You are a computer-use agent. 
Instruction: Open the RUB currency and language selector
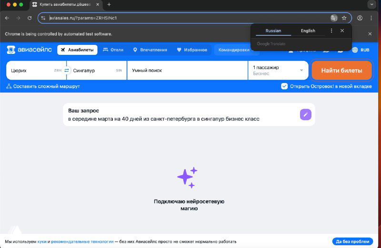tap(361, 50)
